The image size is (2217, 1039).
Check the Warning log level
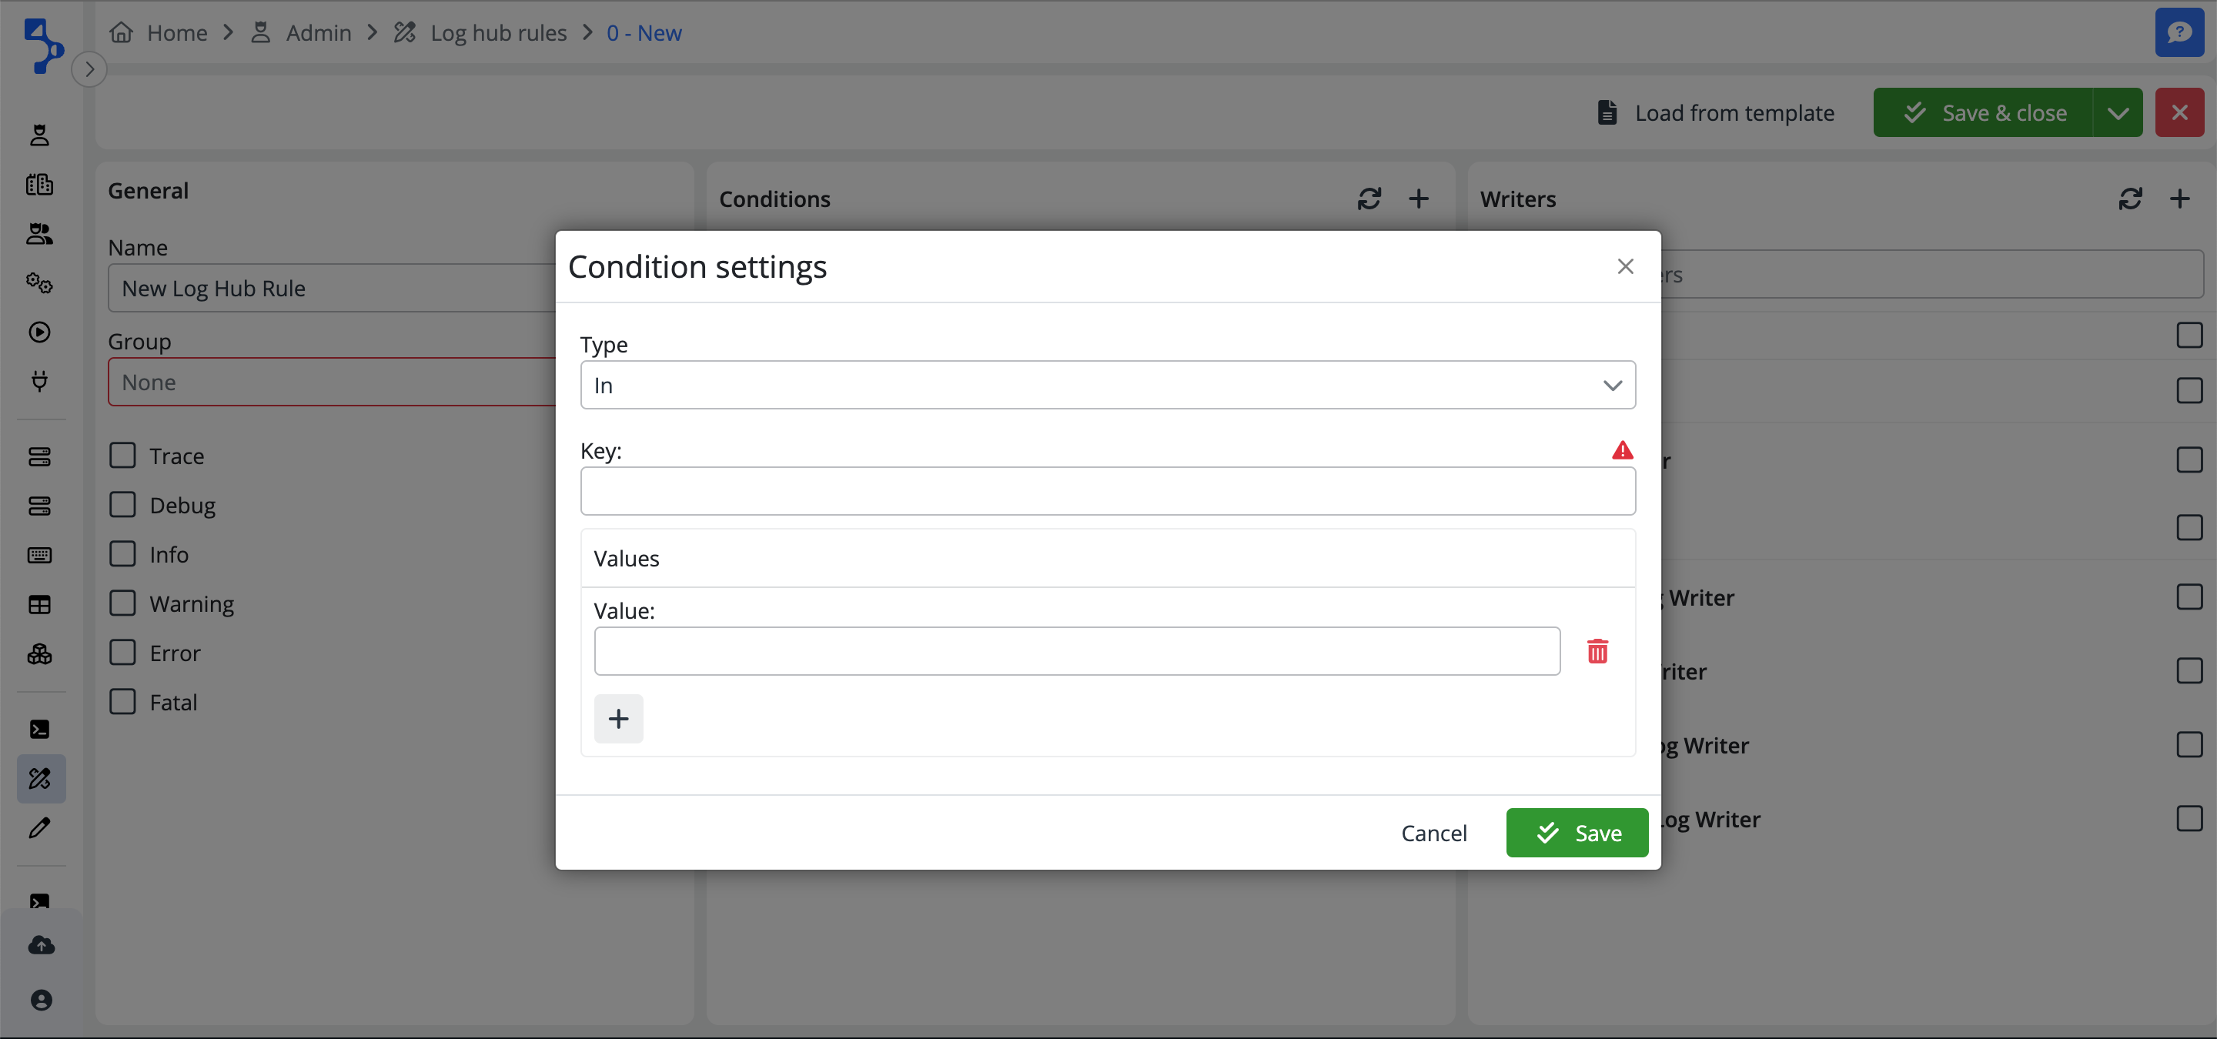point(123,603)
